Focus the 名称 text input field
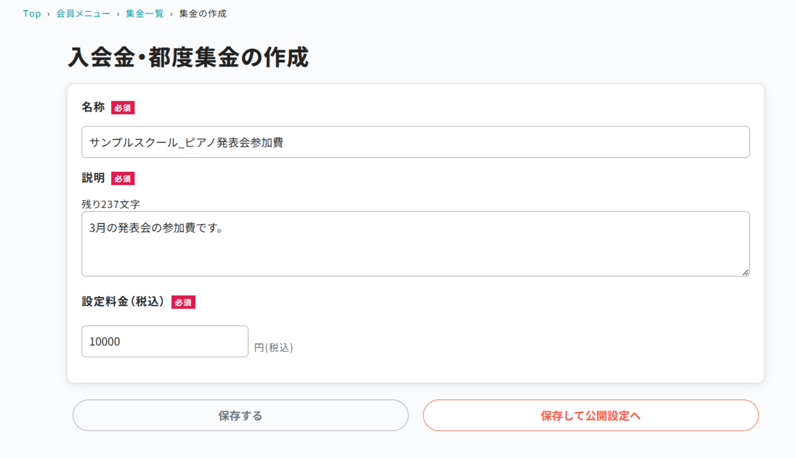Image resolution: width=796 pixels, height=458 pixels. point(415,142)
